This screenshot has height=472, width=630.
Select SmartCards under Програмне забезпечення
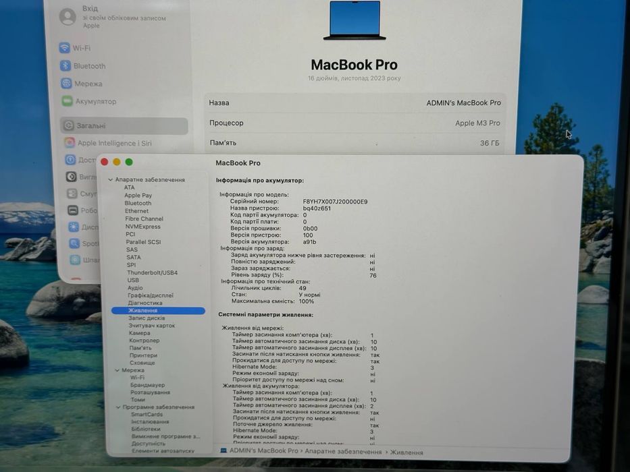(x=147, y=415)
